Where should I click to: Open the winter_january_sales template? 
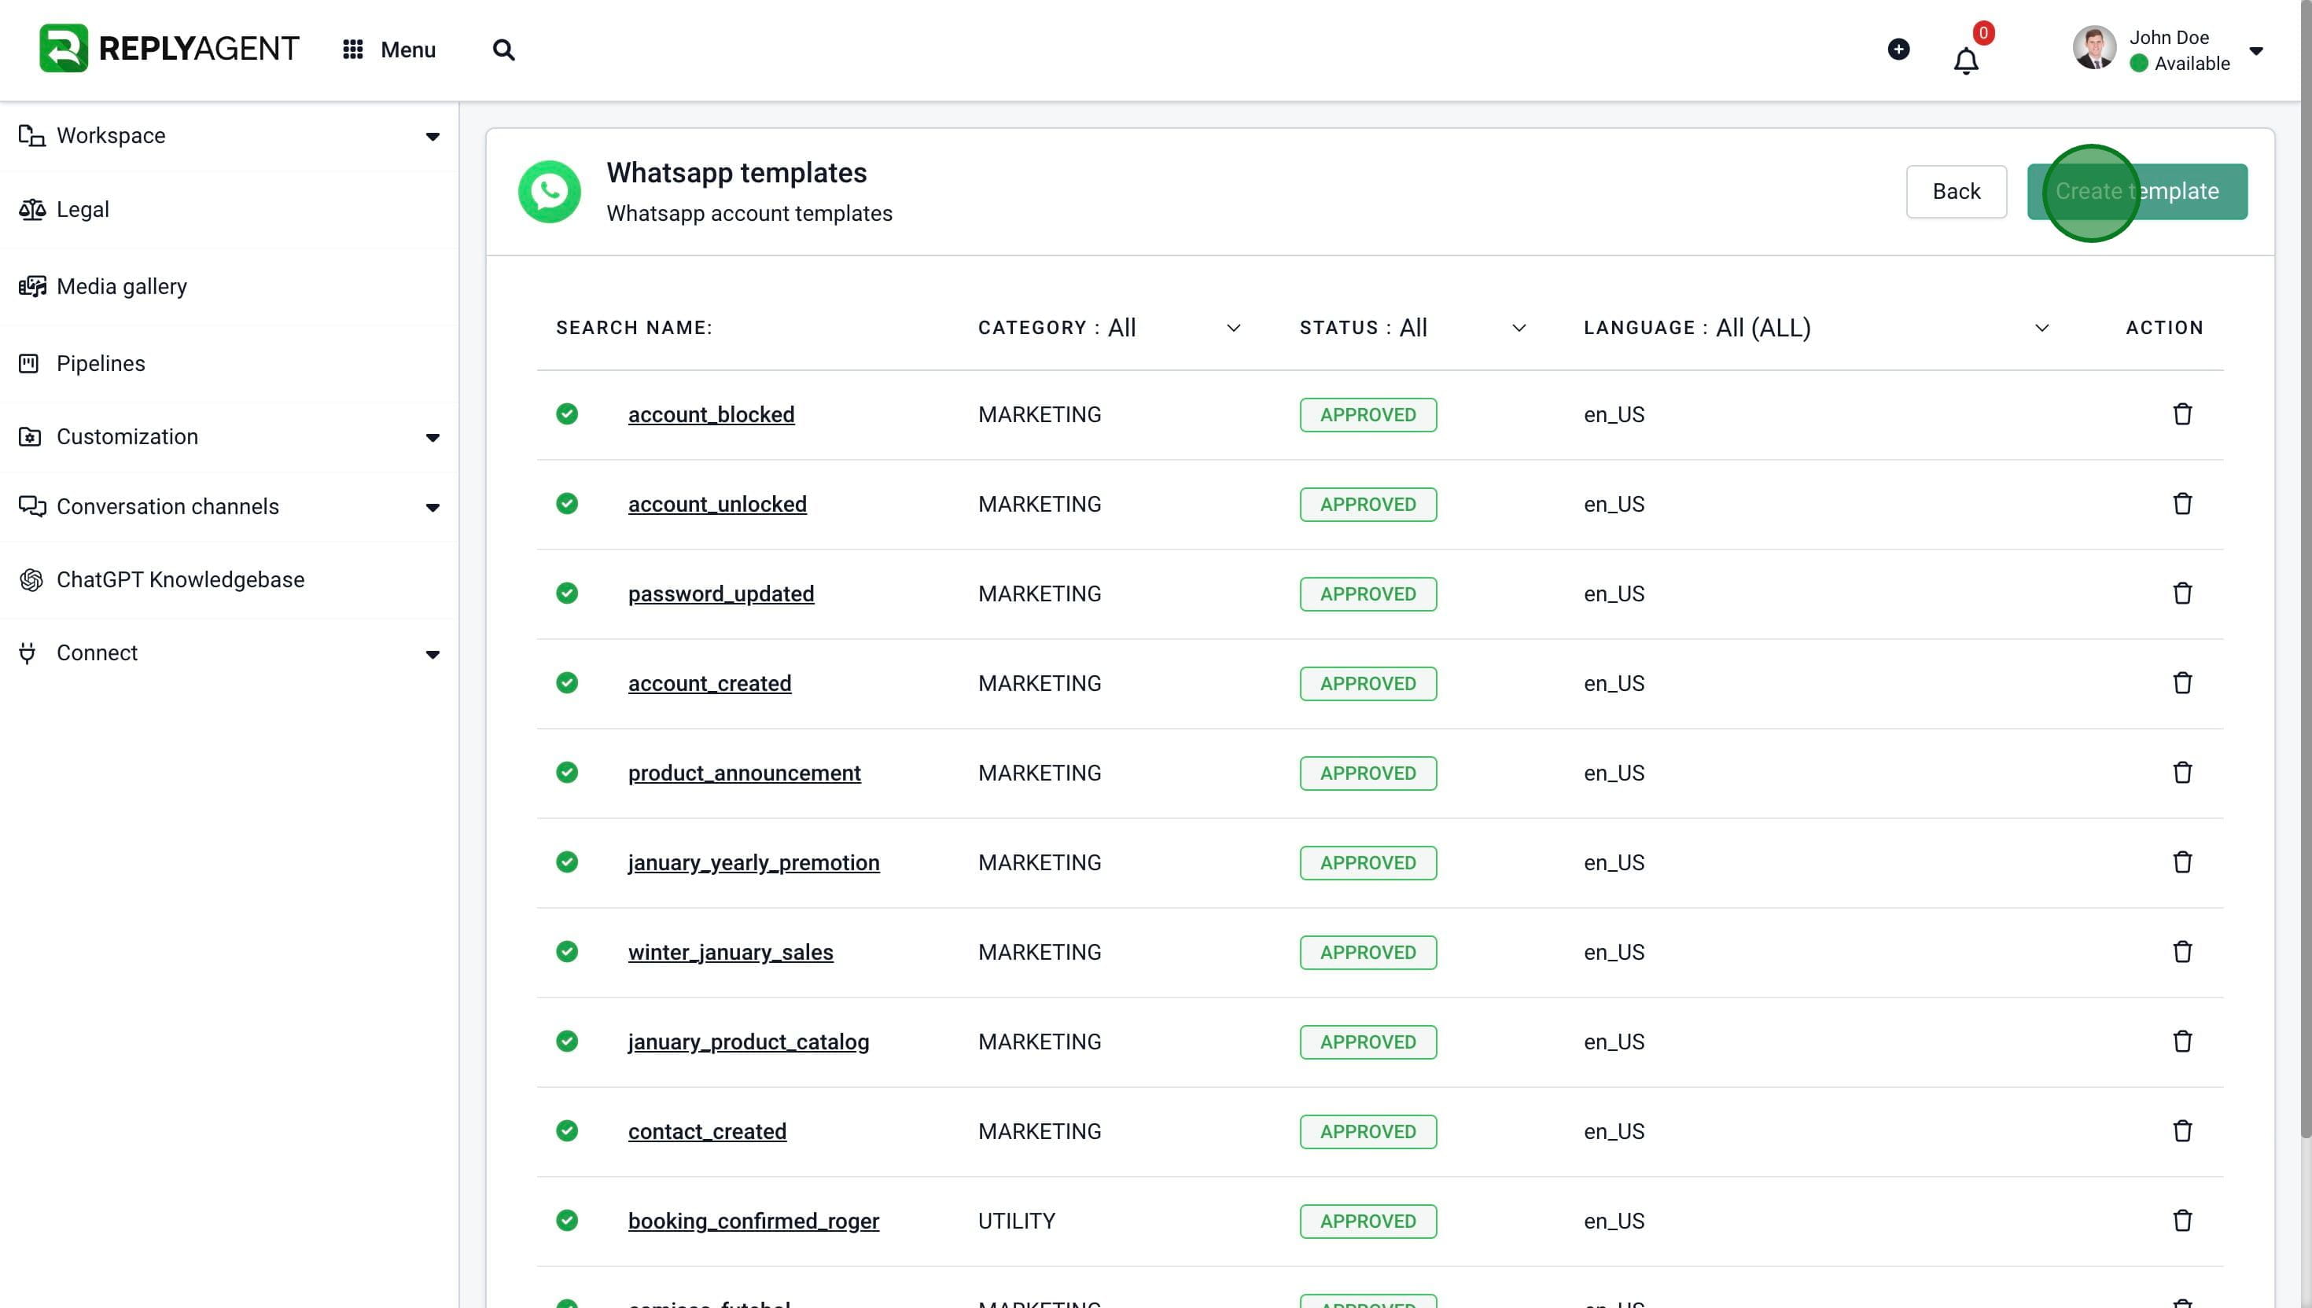(730, 953)
